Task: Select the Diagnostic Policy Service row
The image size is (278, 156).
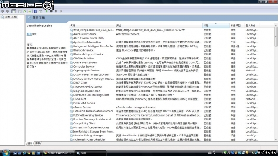Action: coord(164,87)
